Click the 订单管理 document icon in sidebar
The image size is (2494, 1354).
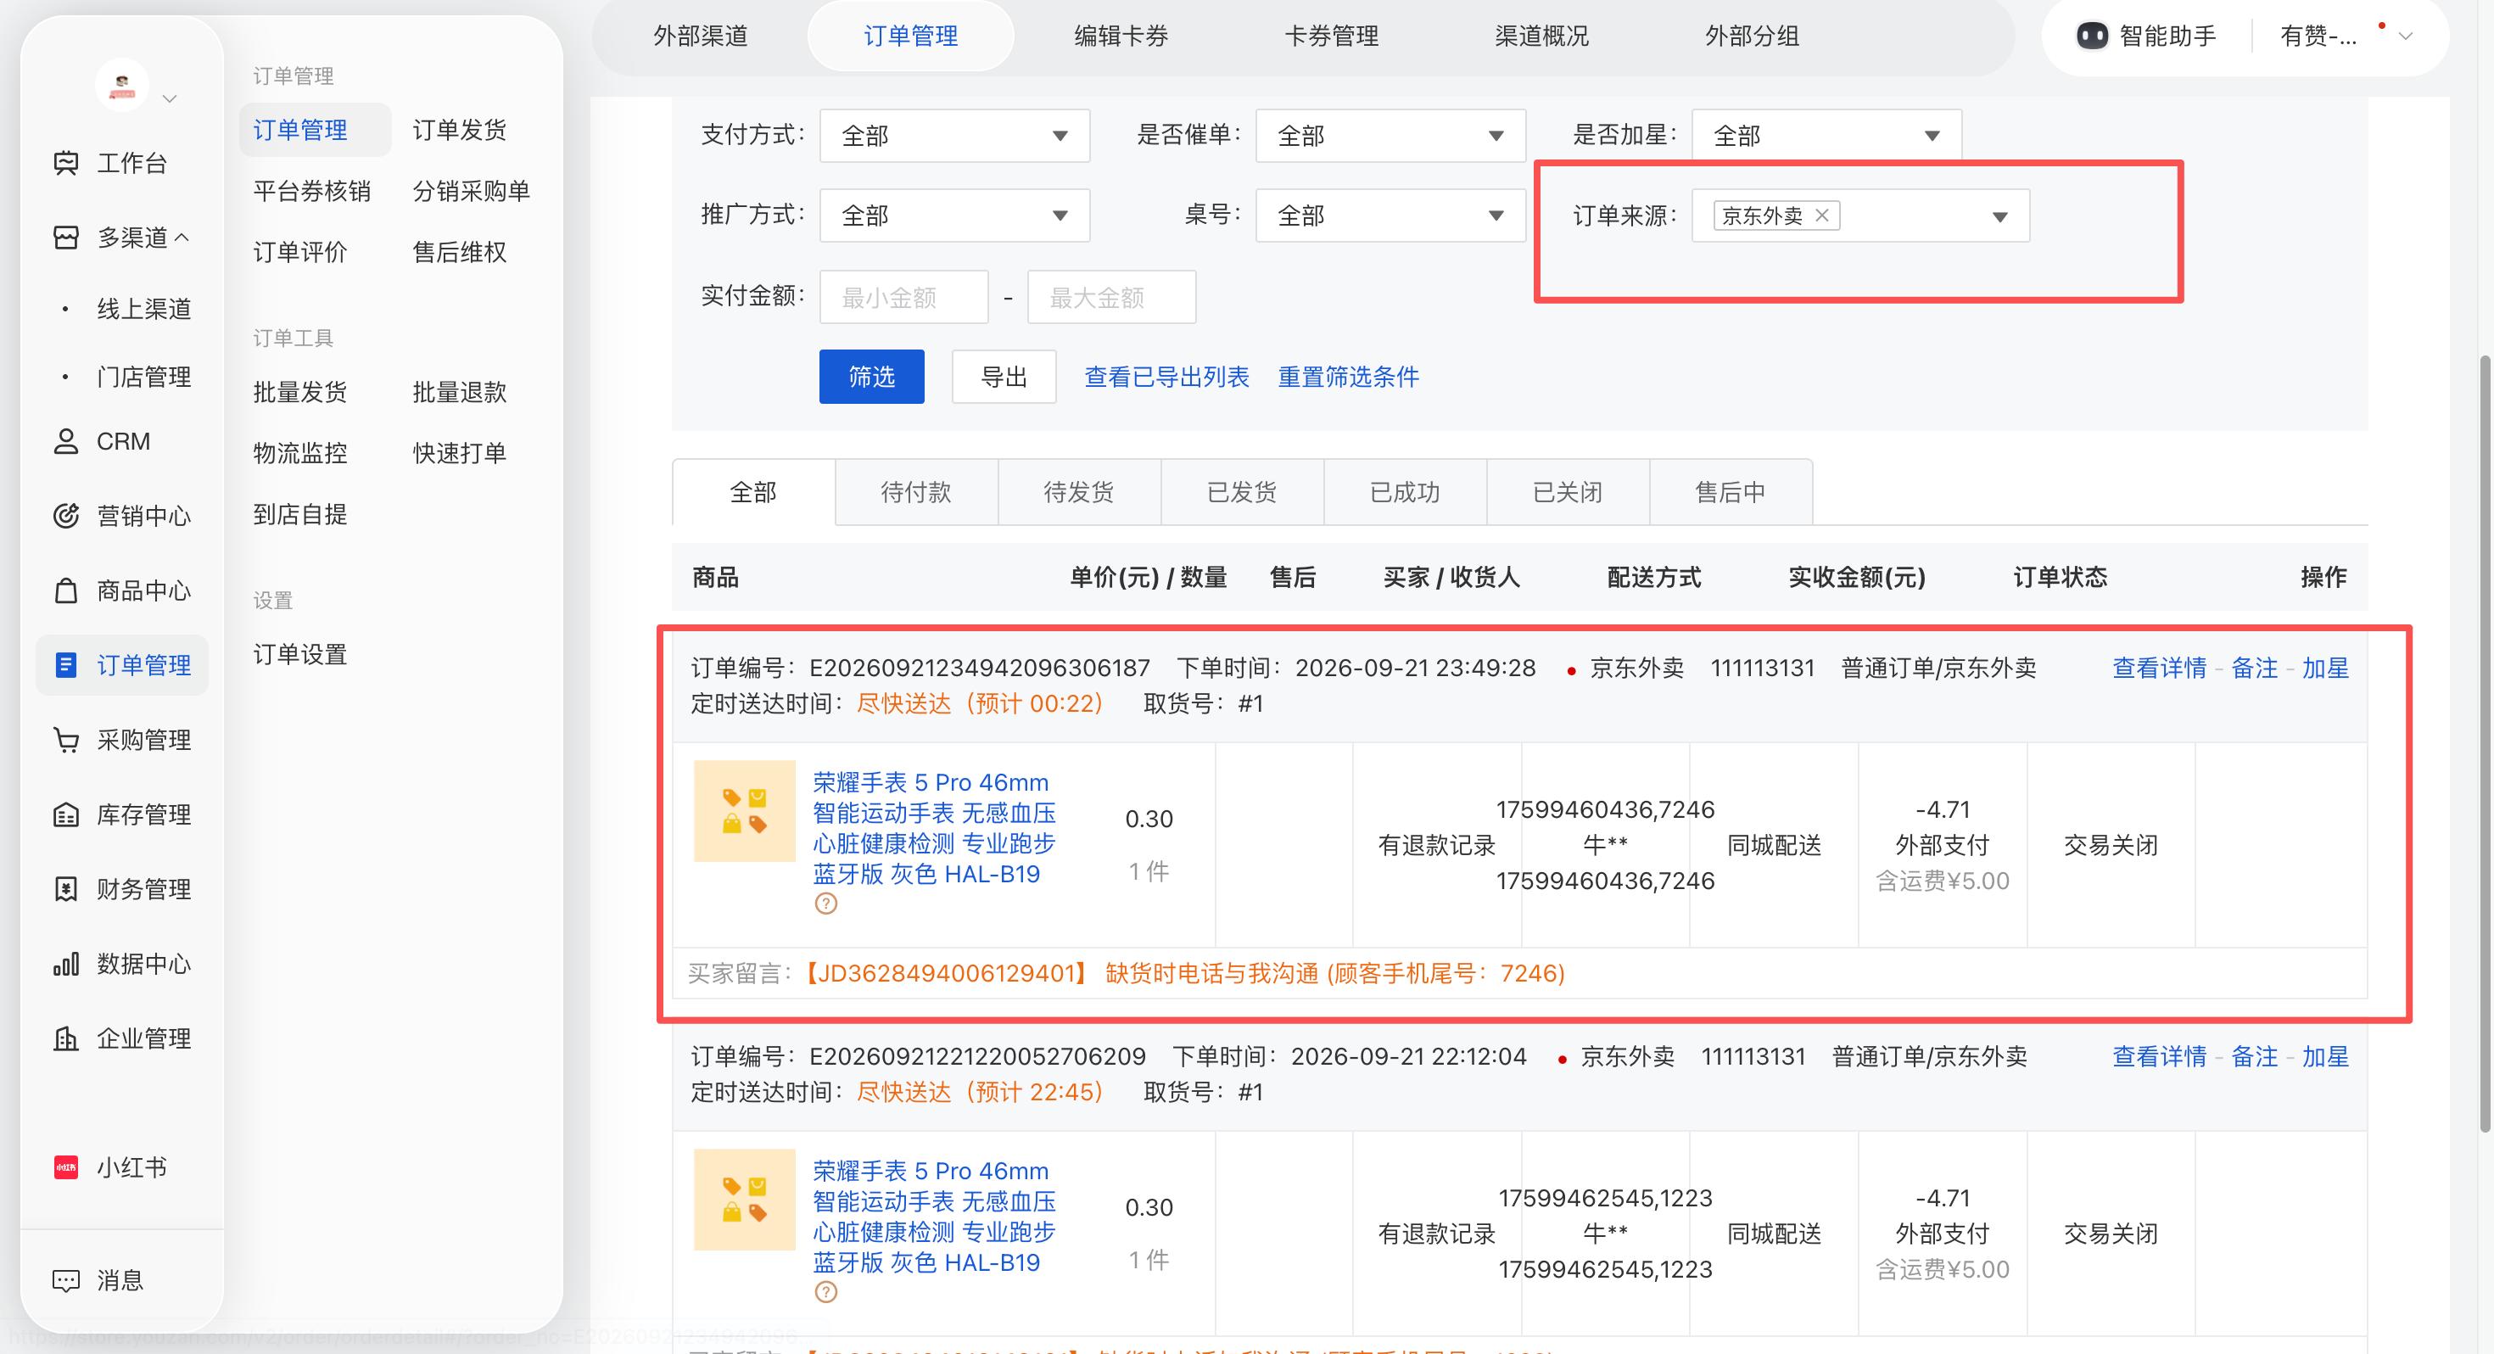tap(66, 665)
